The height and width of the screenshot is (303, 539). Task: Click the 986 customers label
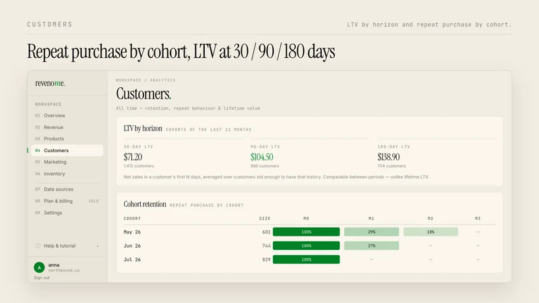click(265, 166)
